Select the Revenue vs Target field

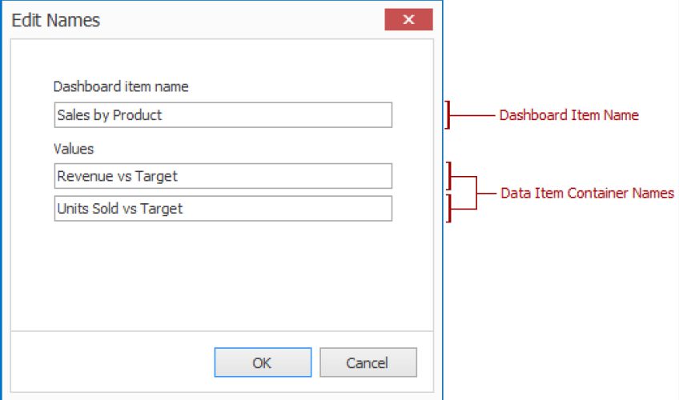(x=223, y=176)
